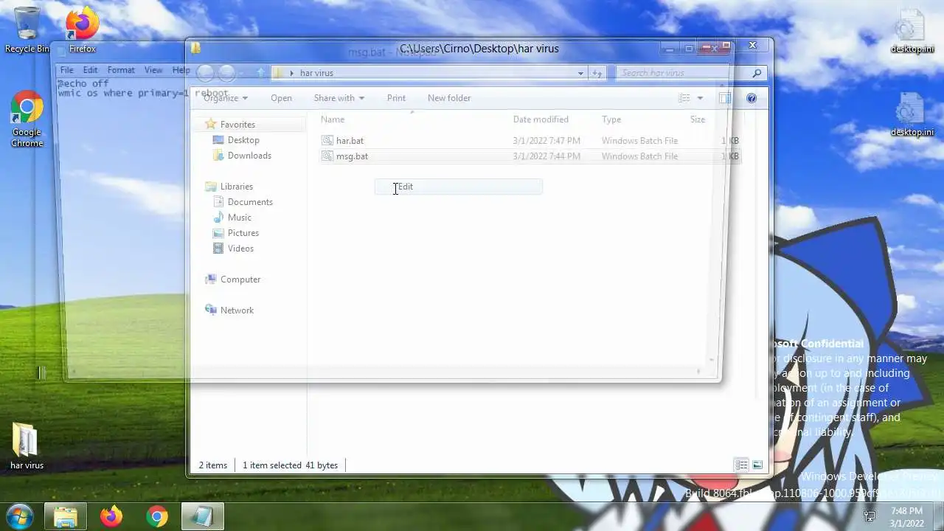Open File Explorer from the taskbar
The width and height of the screenshot is (944, 531).
(x=66, y=516)
